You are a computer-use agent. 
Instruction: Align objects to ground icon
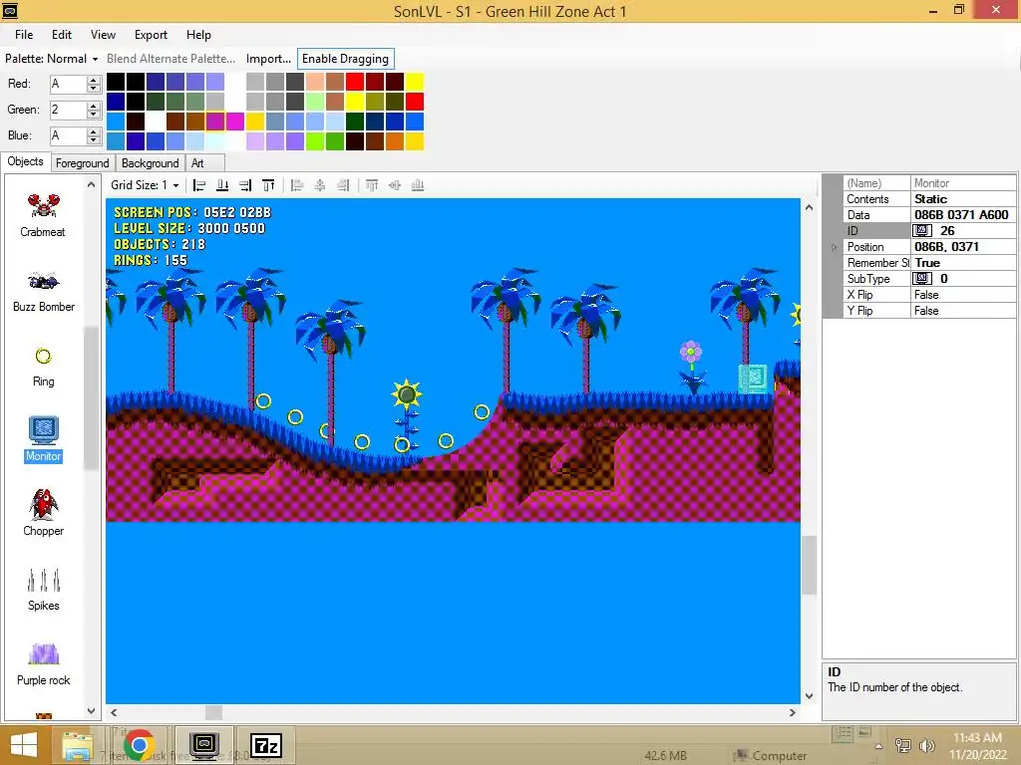[x=222, y=185]
